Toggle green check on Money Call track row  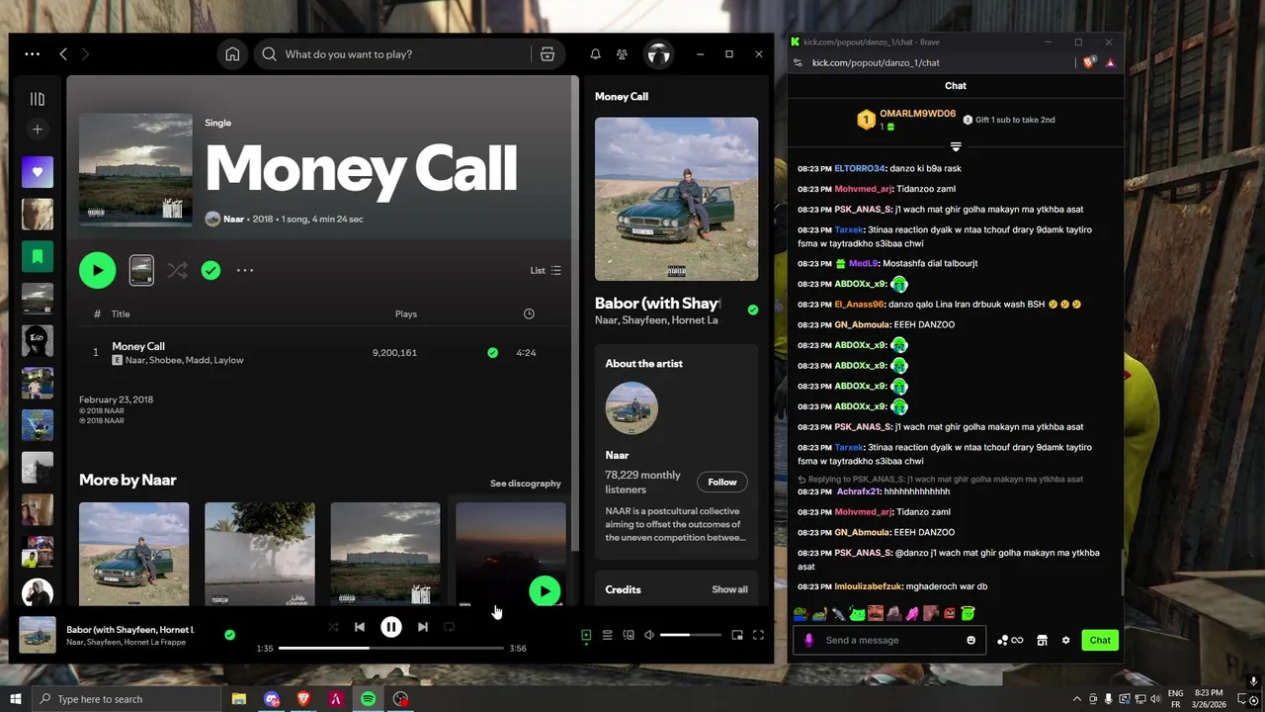pos(492,352)
